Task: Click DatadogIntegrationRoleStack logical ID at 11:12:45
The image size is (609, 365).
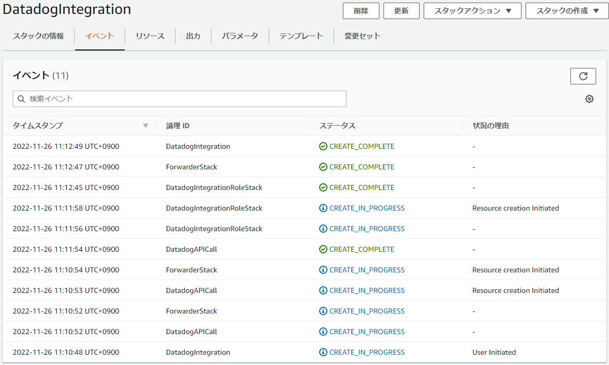Action: [214, 187]
